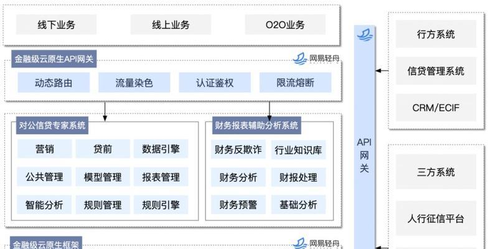Viewport: 491px width, 249px height.
Task: Pick the 贷前 module
Action: coord(103,149)
